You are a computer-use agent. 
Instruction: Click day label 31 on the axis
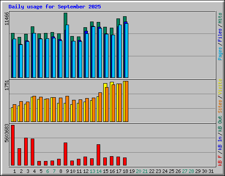211,171
